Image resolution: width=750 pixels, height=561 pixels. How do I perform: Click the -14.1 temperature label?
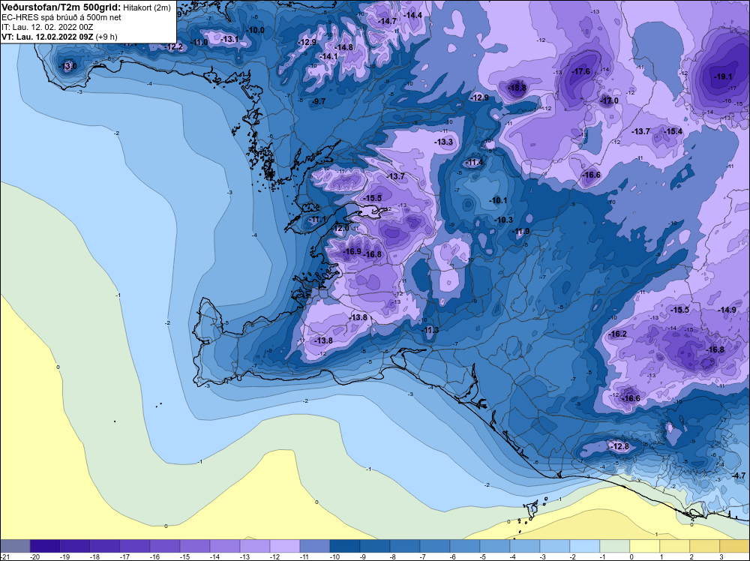[x=328, y=56]
